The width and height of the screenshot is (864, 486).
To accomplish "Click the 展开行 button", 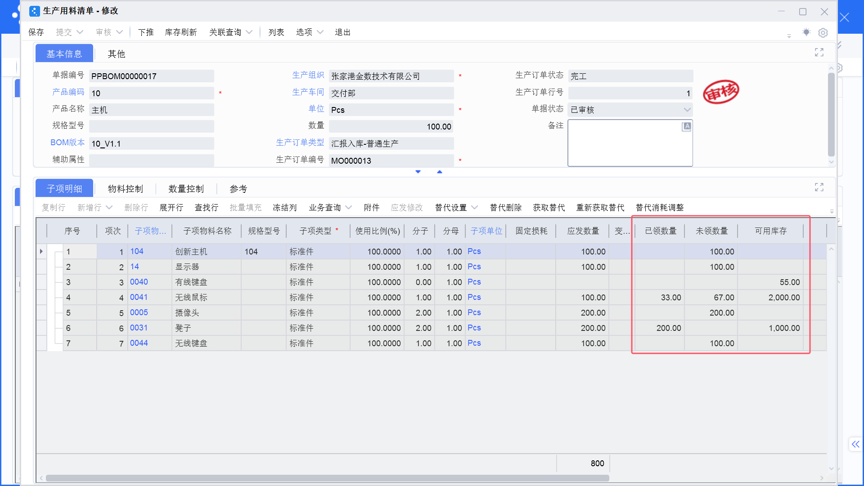I will click(x=171, y=208).
